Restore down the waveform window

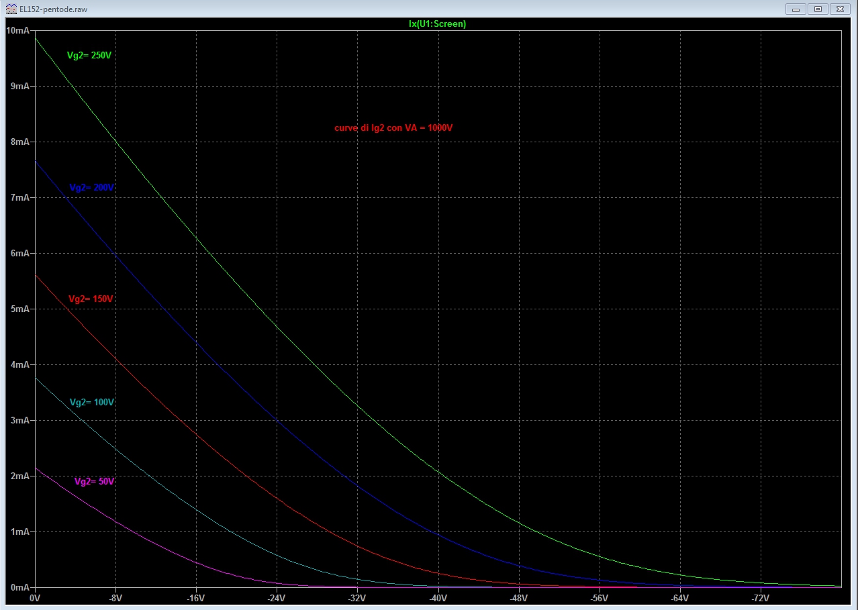pos(818,9)
